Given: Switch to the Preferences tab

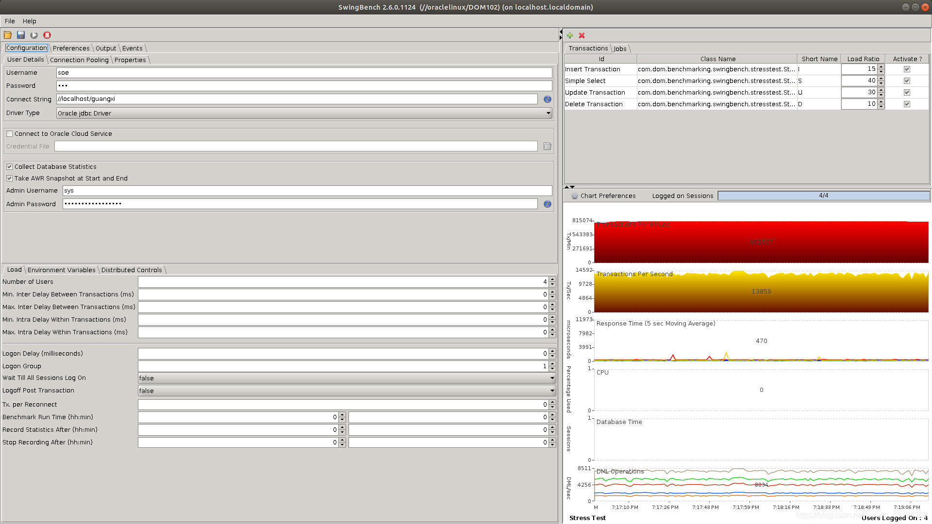Looking at the screenshot, I should pyautogui.click(x=71, y=49).
